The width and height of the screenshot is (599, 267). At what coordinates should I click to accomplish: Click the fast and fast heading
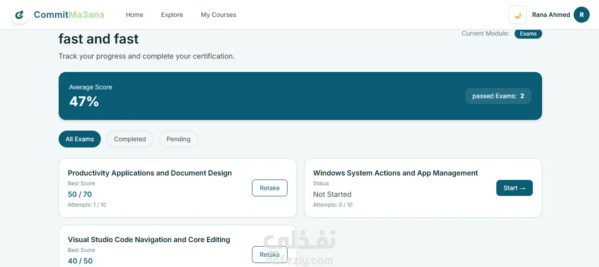click(99, 39)
